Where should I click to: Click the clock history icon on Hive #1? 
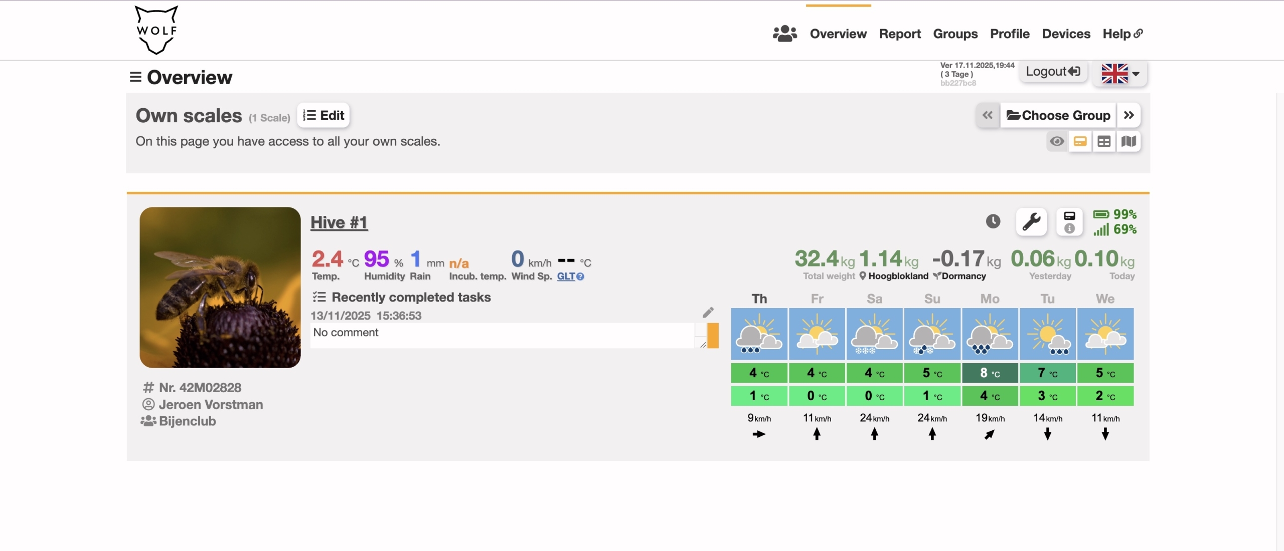994,221
